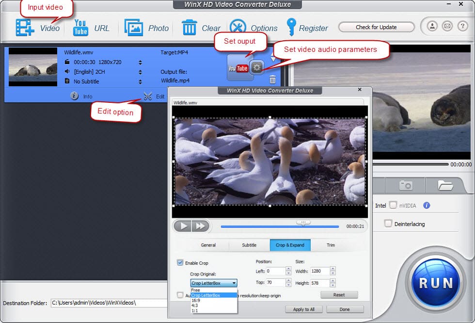Screen dimensions: 475x323
Task: Clear the list with trash icon
Action: pos(189,28)
